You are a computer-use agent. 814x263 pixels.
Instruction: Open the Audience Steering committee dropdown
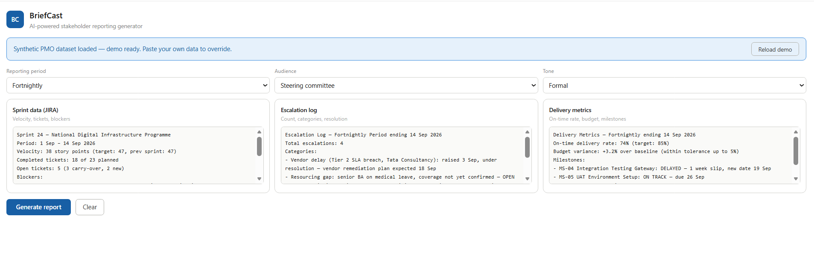(x=406, y=85)
